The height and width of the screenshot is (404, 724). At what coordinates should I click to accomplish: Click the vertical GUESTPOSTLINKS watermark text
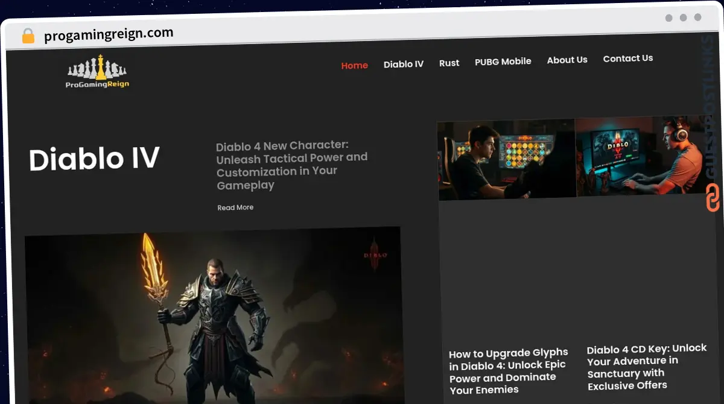[x=708, y=109]
